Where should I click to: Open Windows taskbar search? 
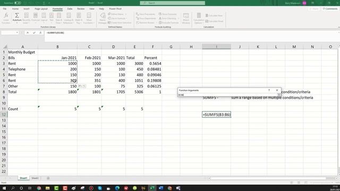(x=13, y=188)
